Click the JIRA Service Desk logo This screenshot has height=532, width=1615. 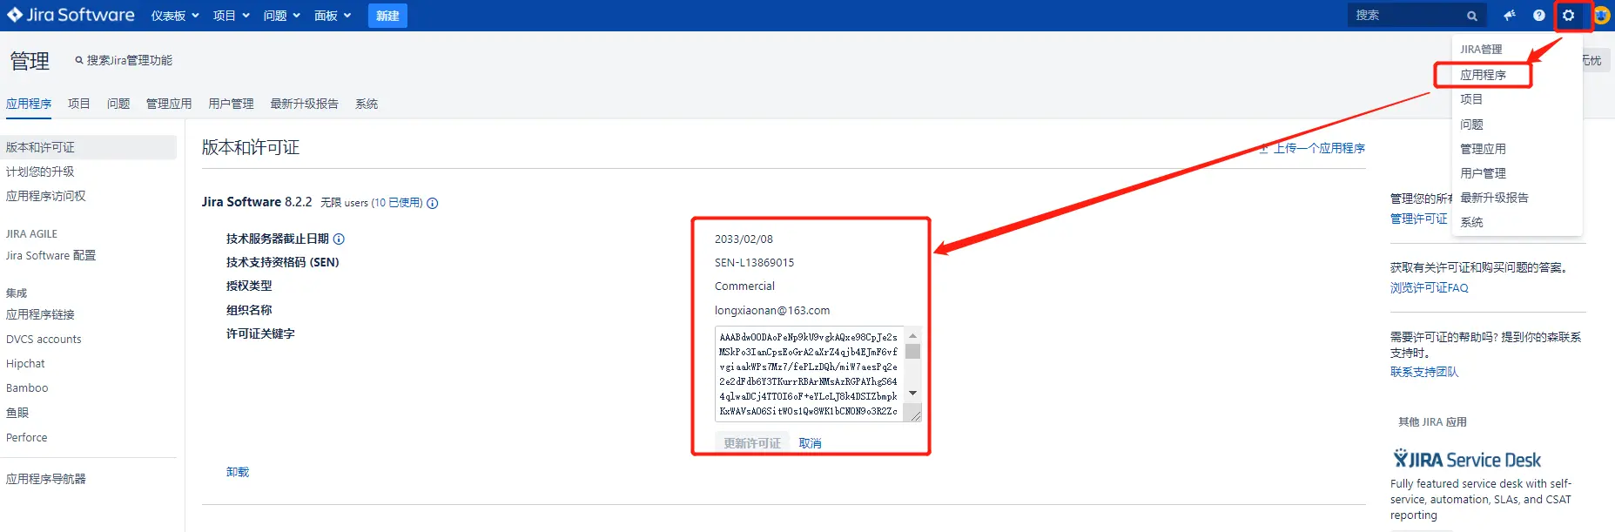click(1467, 459)
